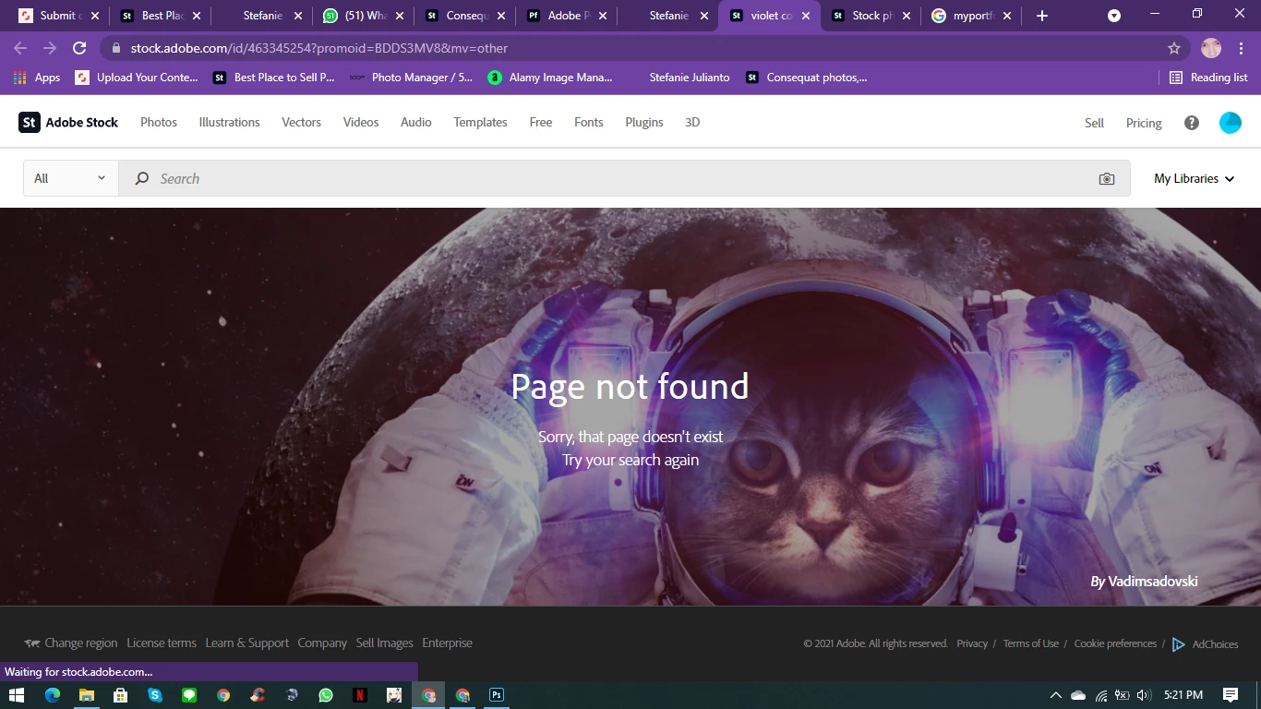Open File Explorer from the taskbar
Screen dimensions: 1261x709
coord(87,695)
